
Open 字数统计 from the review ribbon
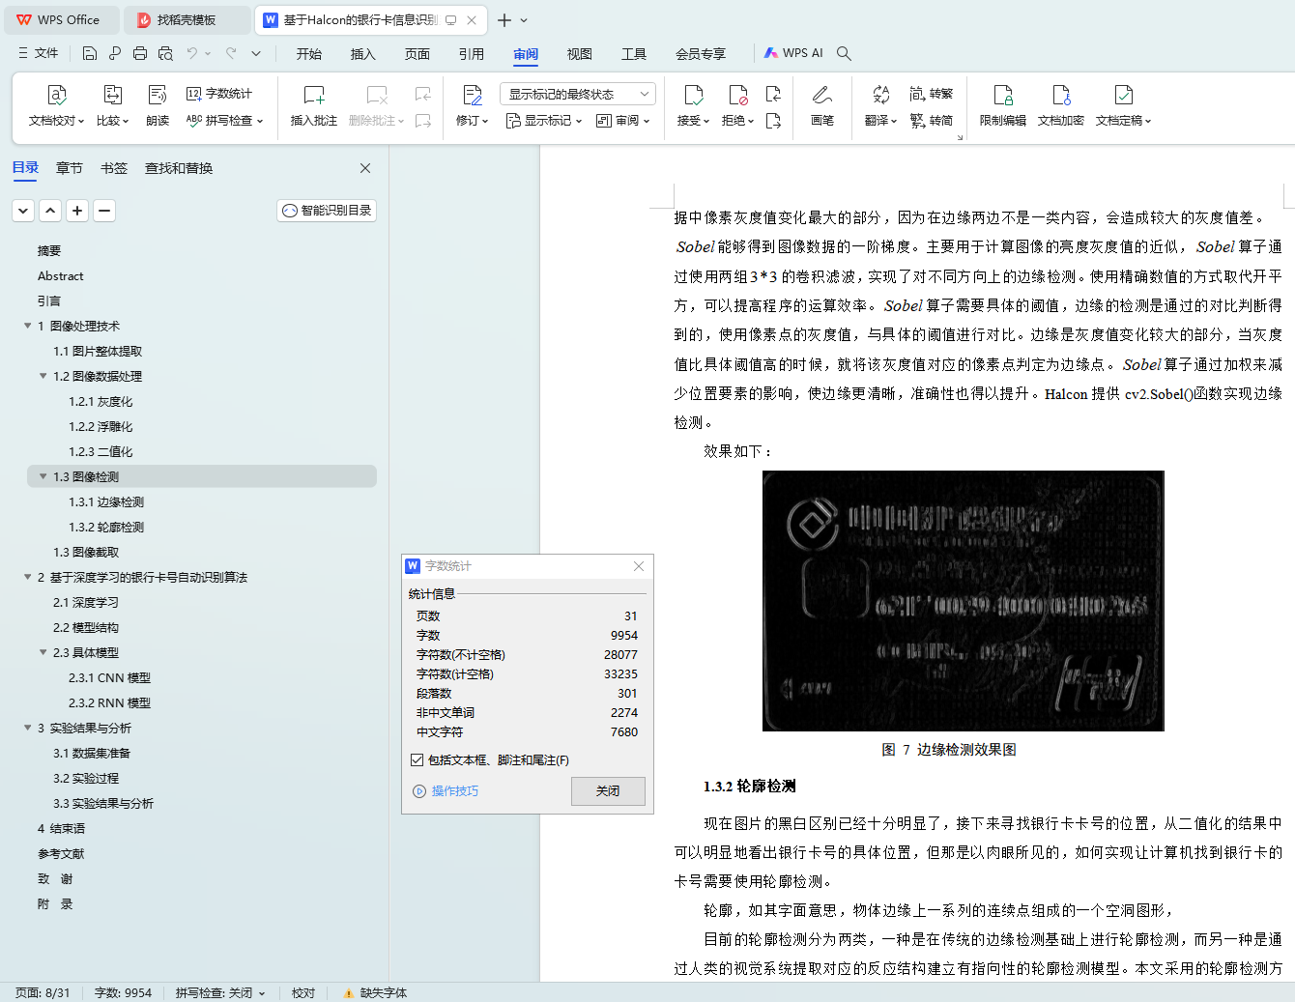point(219,94)
